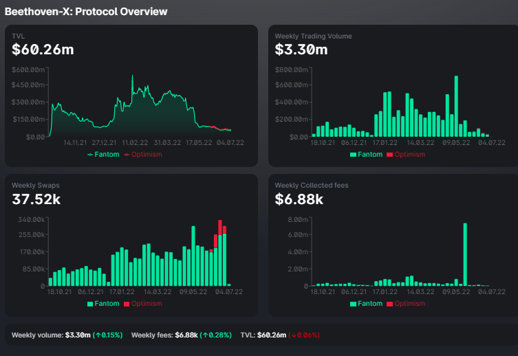The width and height of the screenshot is (518, 356).
Task: Select the $60.26m TVL headline value
Action: pyautogui.click(x=43, y=49)
